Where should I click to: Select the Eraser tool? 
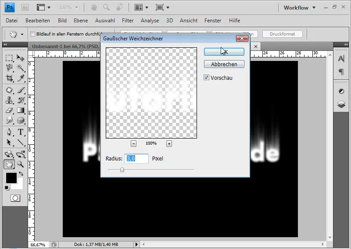click(9, 110)
